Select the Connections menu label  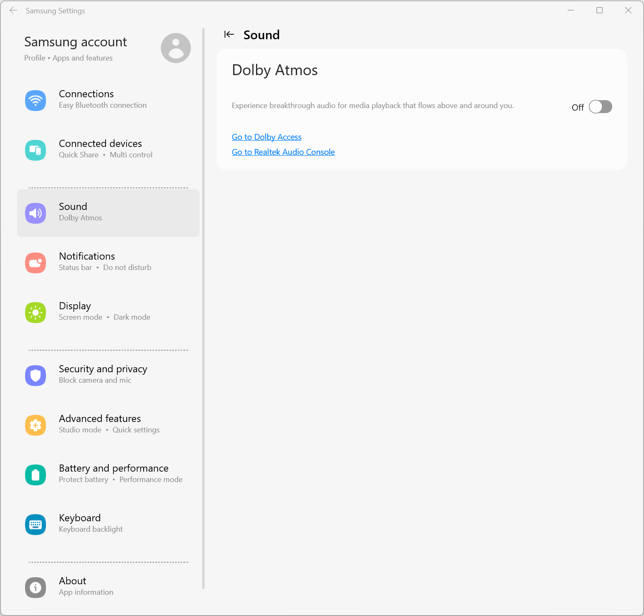tap(86, 94)
